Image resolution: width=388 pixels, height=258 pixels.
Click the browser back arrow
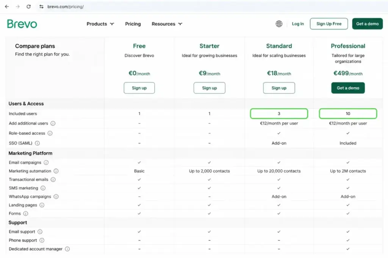coord(7,7)
